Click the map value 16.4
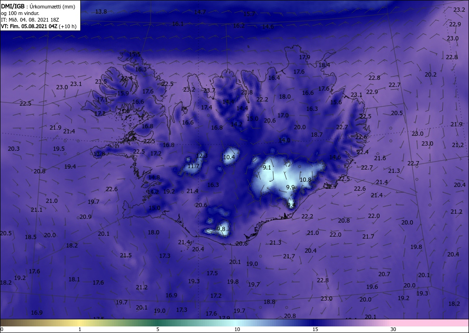Screen dimensions: 469x333 (x=274, y=78)
